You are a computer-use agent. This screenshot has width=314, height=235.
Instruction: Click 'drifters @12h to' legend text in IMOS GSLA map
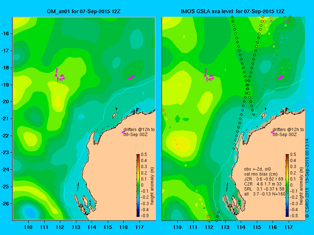pyautogui.click(x=288, y=130)
